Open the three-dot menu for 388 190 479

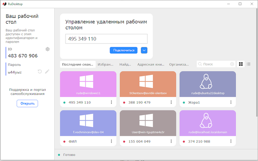(171, 102)
